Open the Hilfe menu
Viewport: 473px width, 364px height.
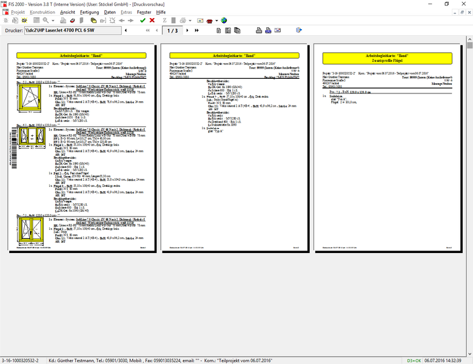pos(161,12)
